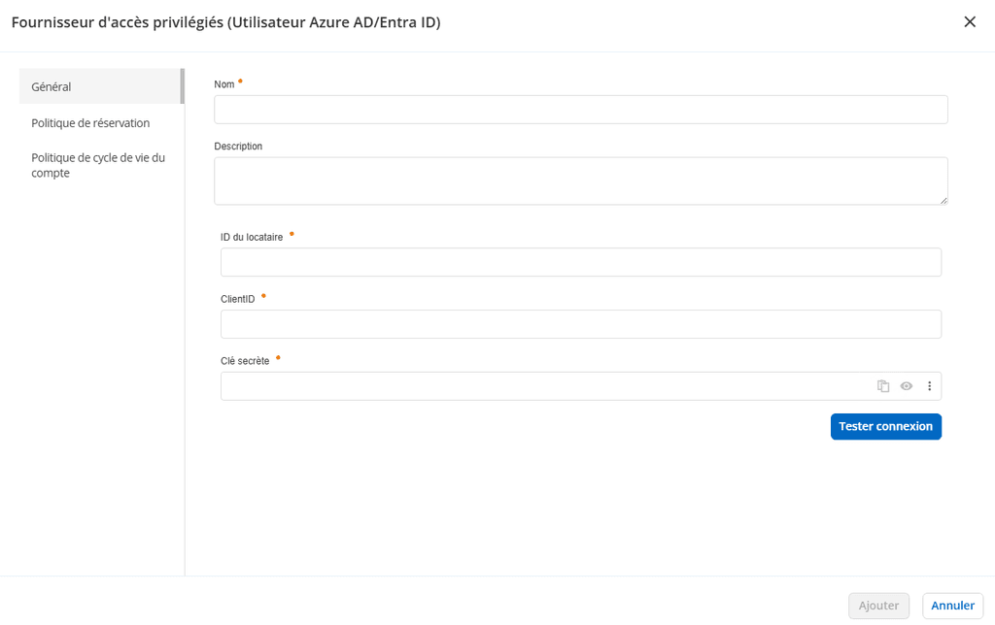Select the Général tab
The image size is (995, 625).
(51, 86)
